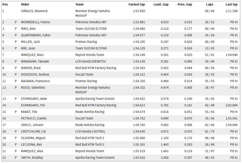This screenshot has width=242, height=163.
Task: Click the Rider column header
Action: coord(25,5)
